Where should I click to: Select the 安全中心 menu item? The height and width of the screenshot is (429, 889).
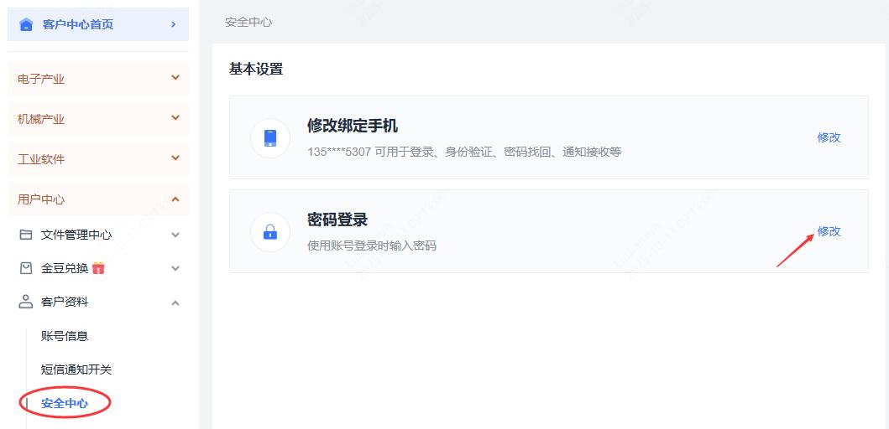[x=65, y=403]
